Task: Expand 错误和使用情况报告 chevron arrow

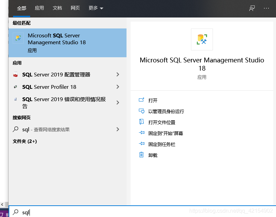Action: click(118, 103)
